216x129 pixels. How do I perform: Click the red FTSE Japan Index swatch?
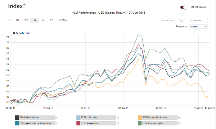click(78, 123)
